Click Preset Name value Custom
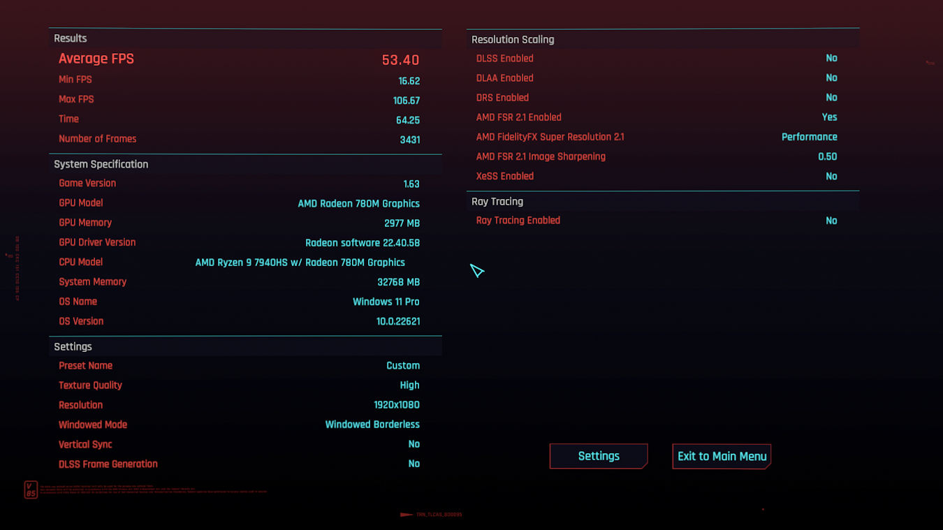The height and width of the screenshot is (530, 943). [403, 366]
